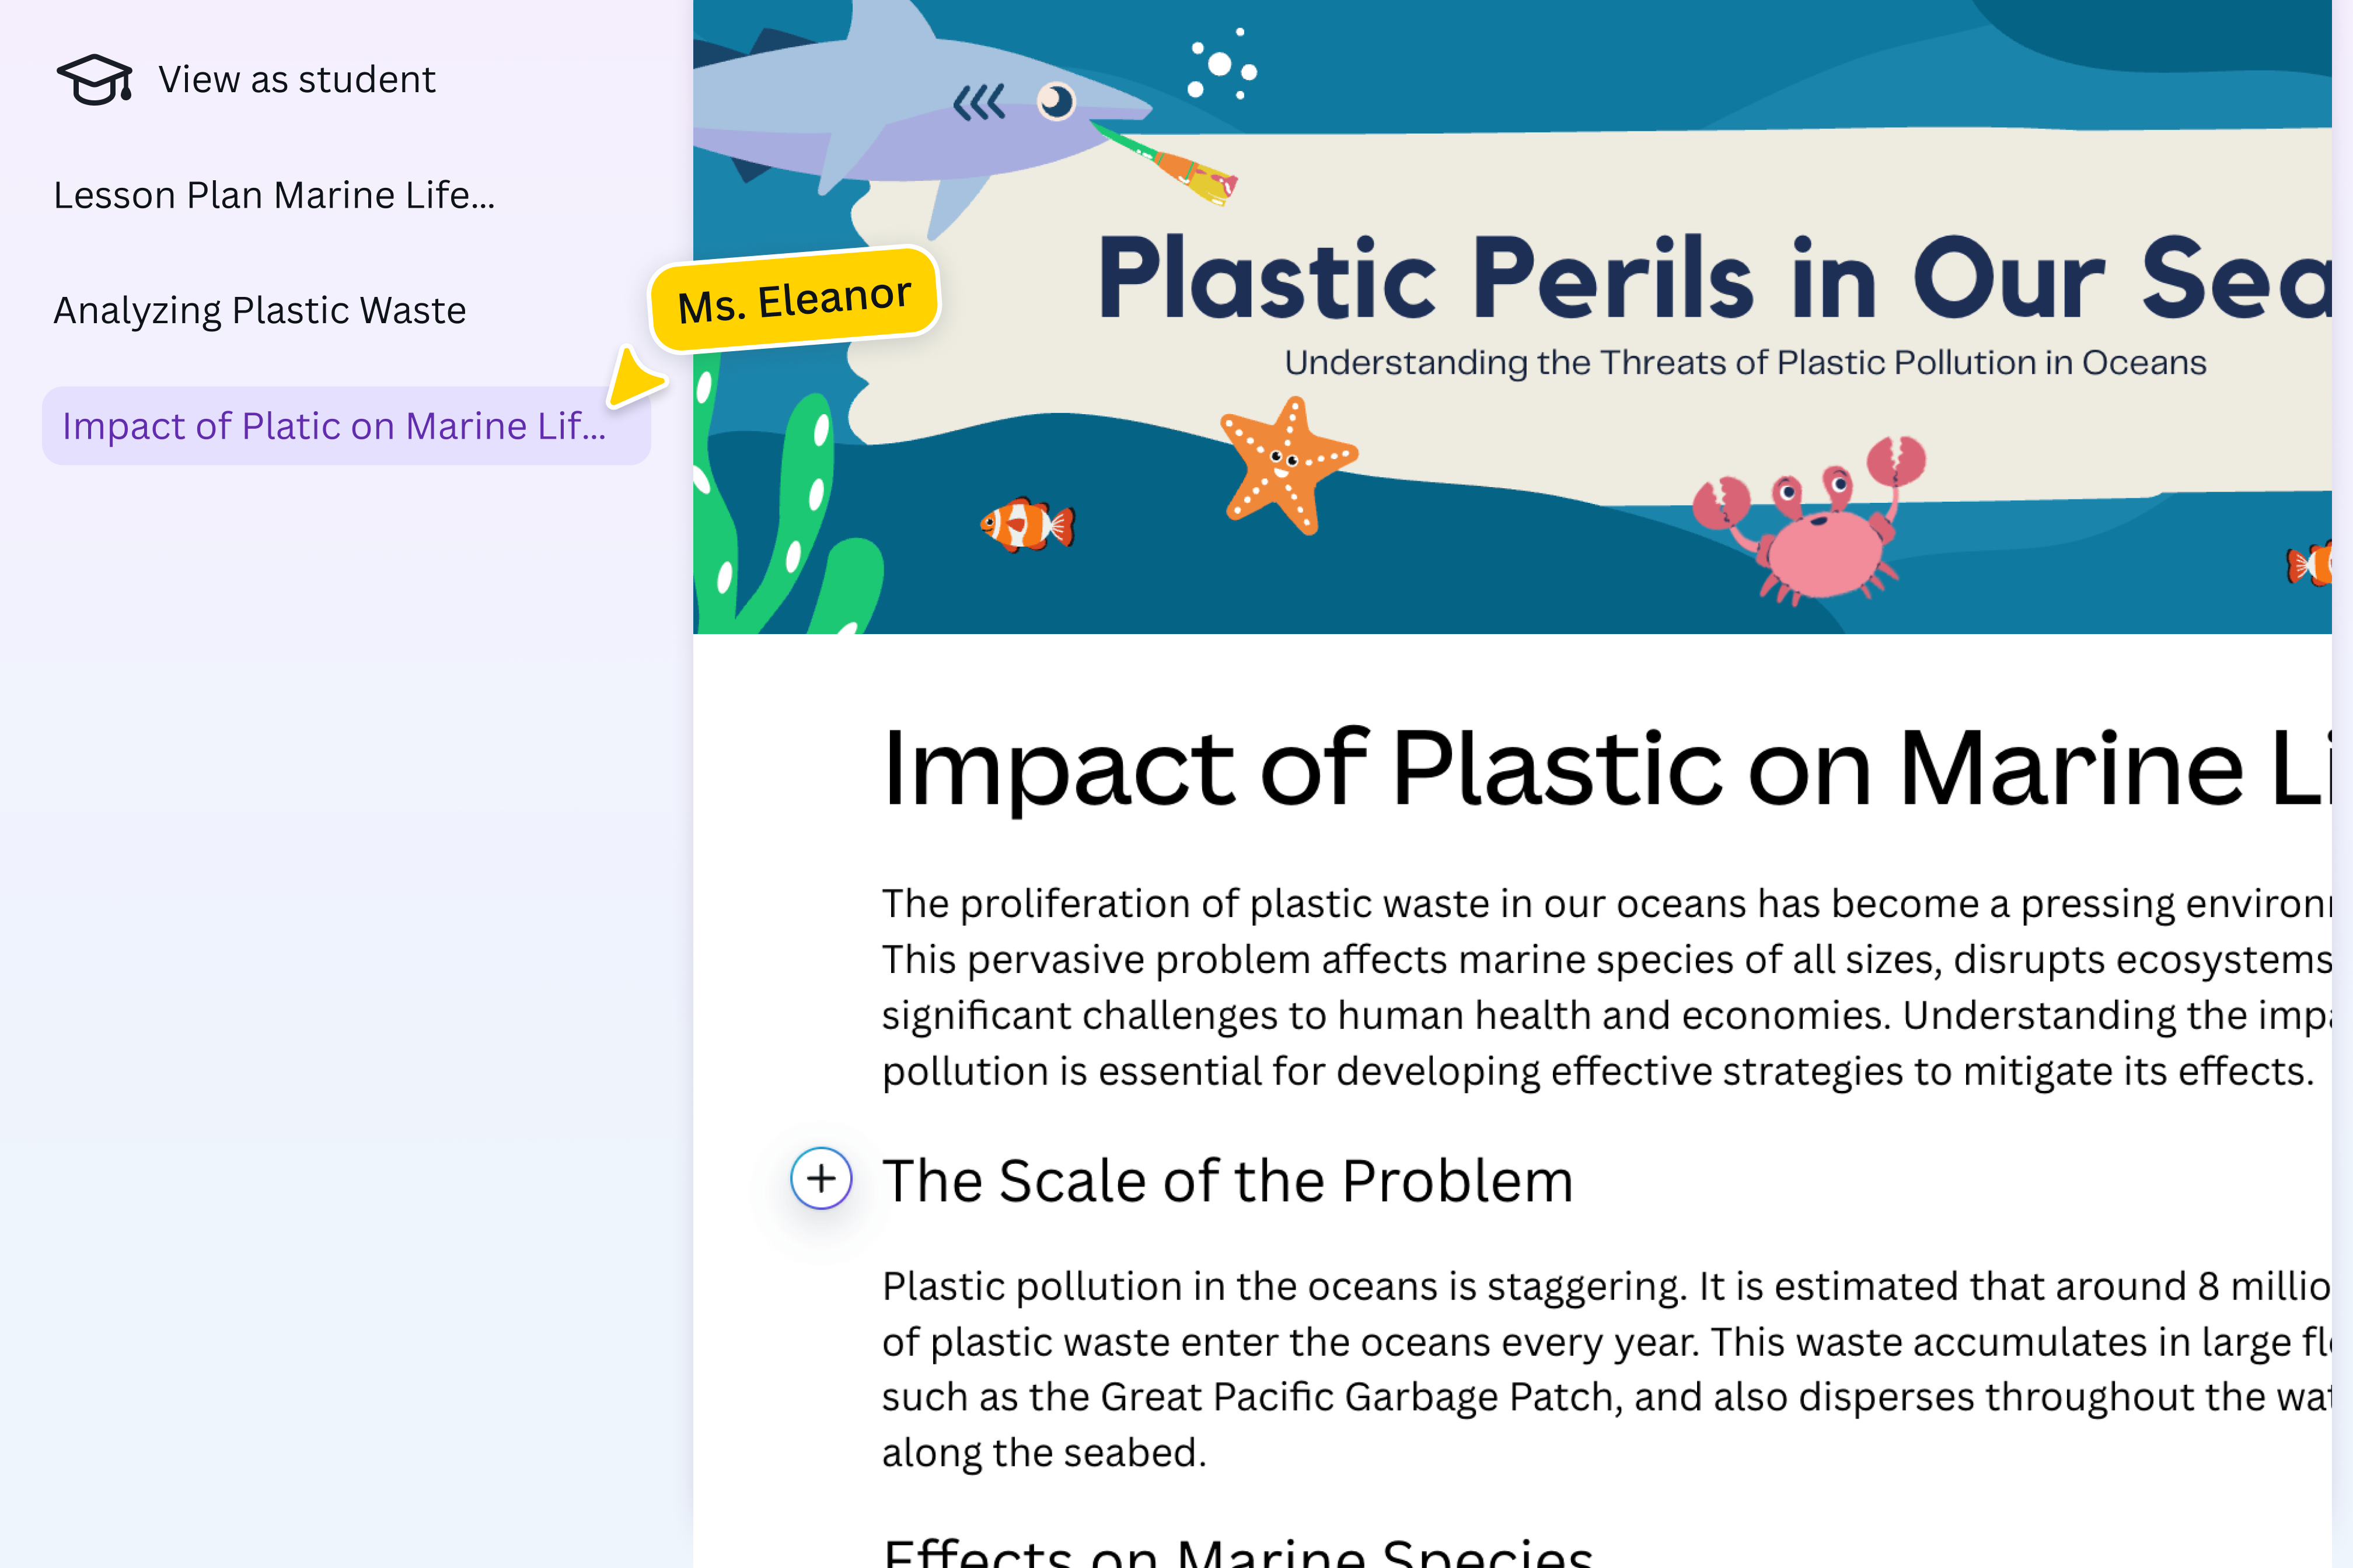Click the Ms. Eleanor collaborator tag
Viewport: 2353px width, 1568px height.
tap(795, 294)
